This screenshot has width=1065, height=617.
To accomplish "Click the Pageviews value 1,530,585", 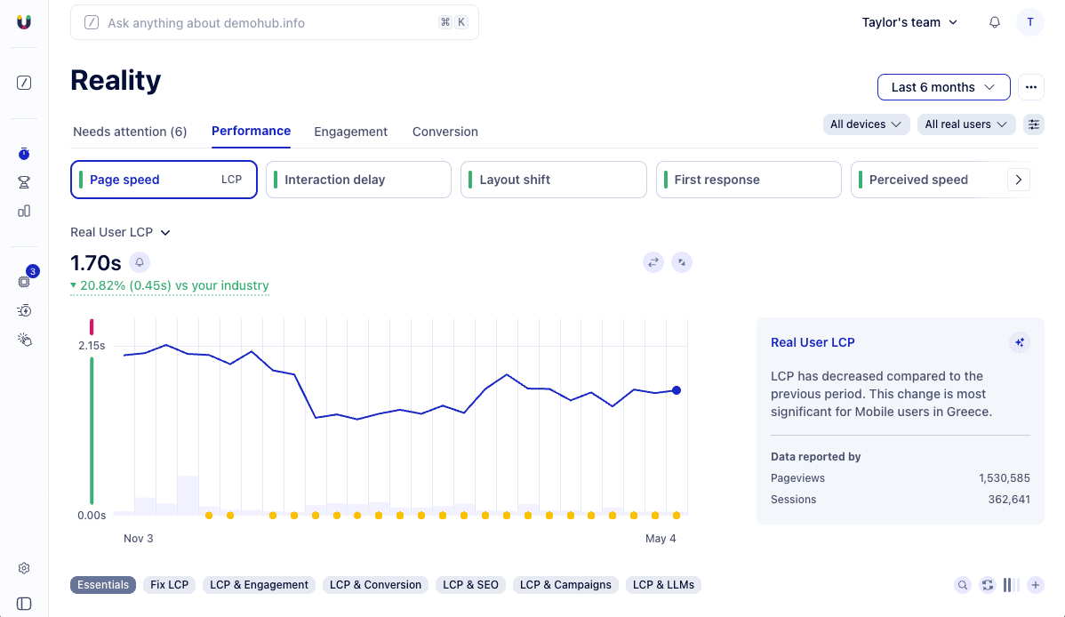I will [x=1004, y=478].
